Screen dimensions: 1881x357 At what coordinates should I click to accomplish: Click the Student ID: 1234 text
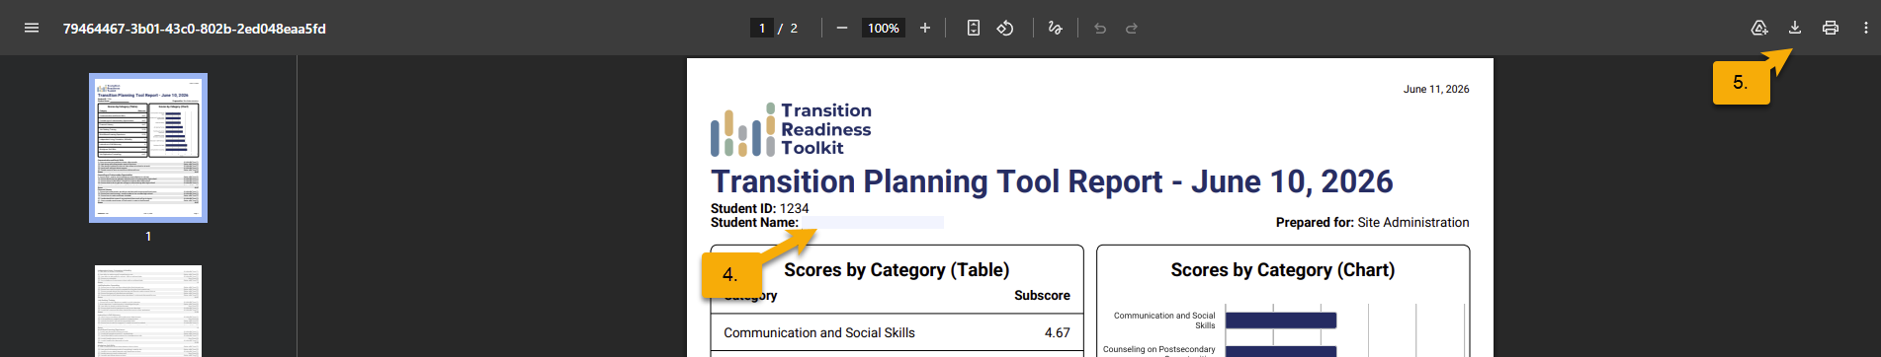pyautogui.click(x=759, y=208)
